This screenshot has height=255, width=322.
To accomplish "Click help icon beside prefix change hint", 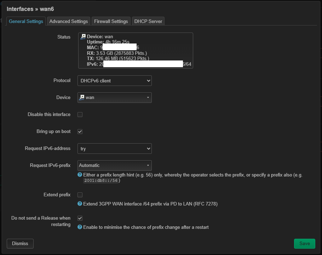I will pyautogui.click(x=80, y=227).
